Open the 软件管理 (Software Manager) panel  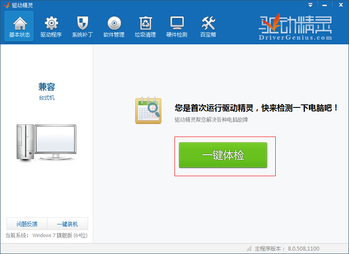(x=113, y=26)
